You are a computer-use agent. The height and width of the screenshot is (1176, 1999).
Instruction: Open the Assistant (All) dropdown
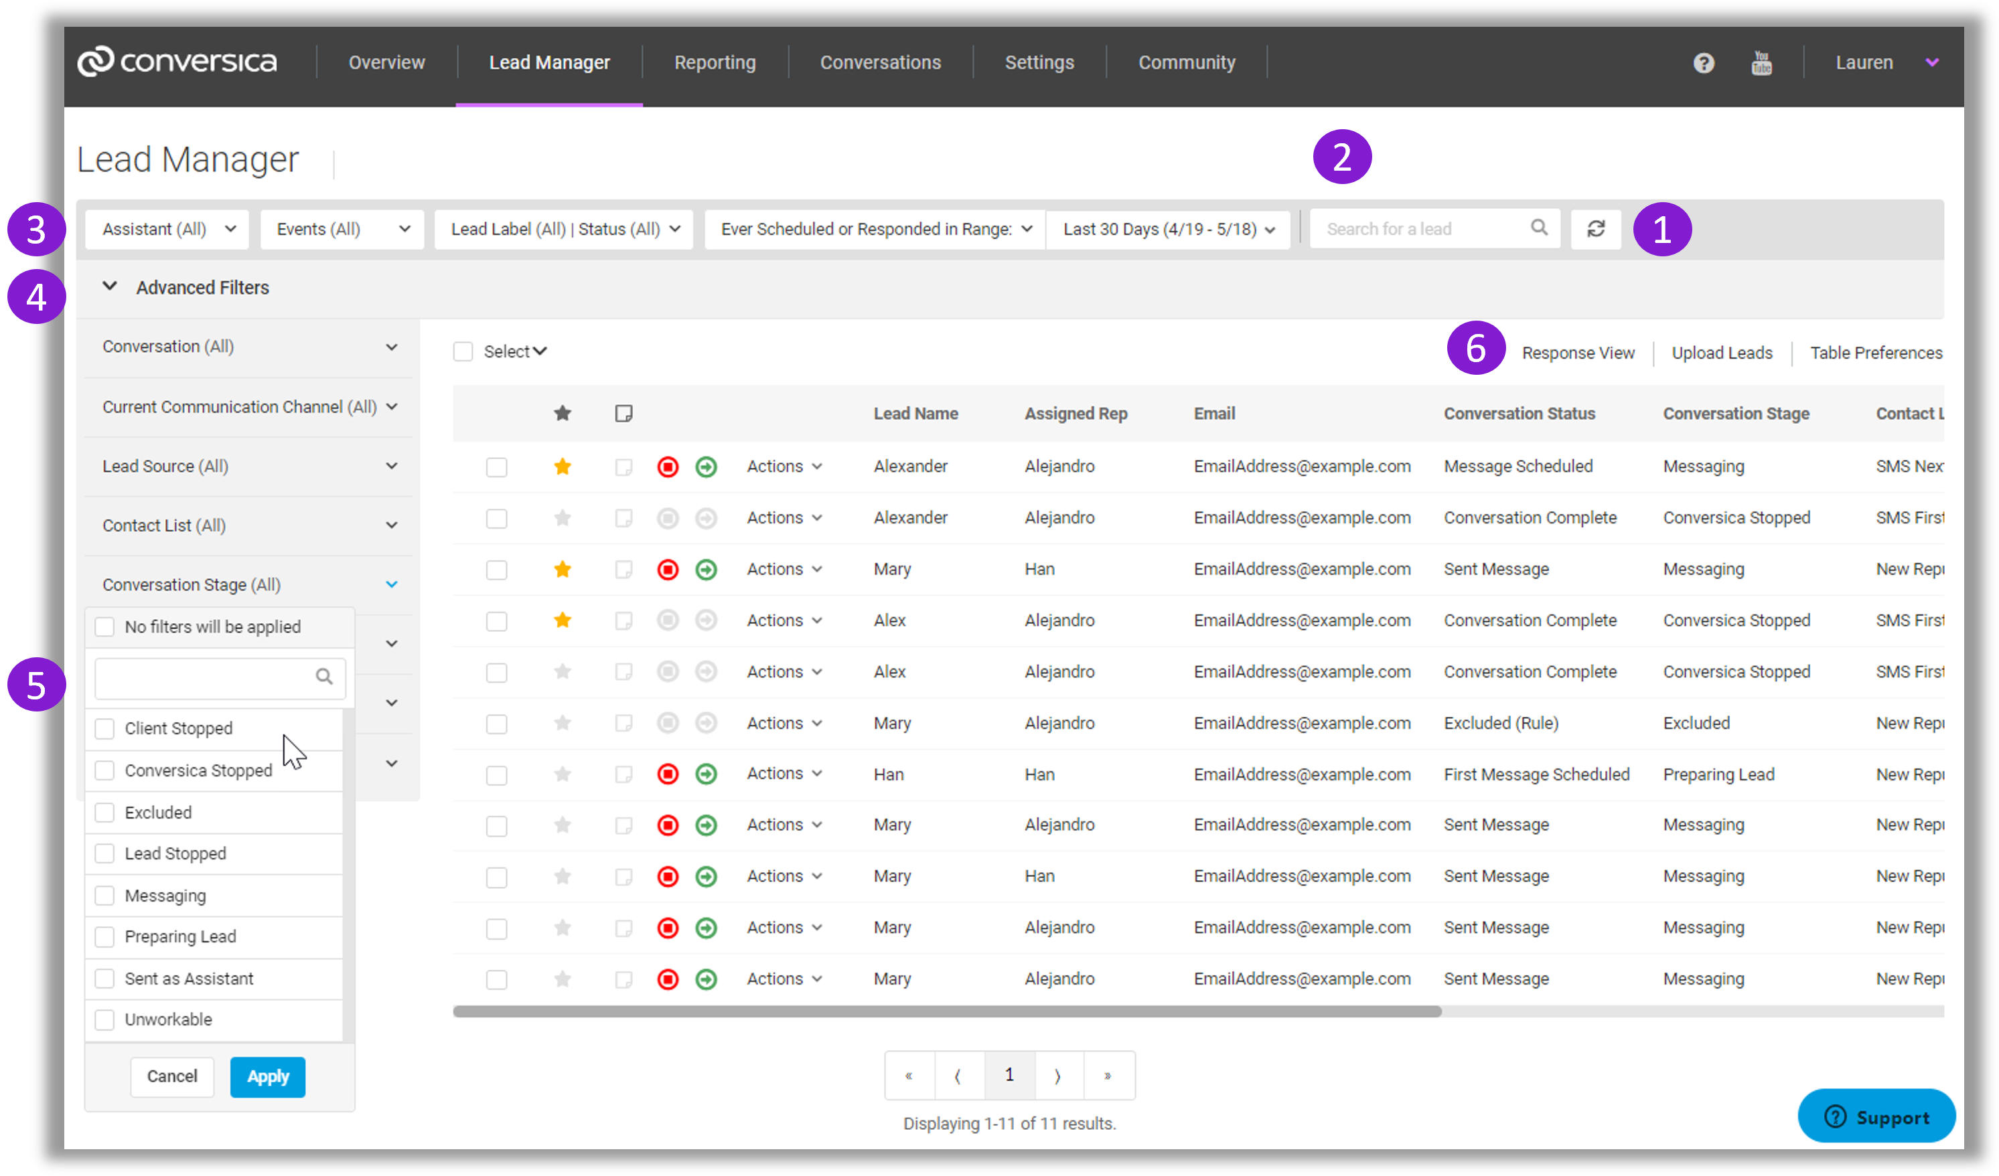click(167, 229)
